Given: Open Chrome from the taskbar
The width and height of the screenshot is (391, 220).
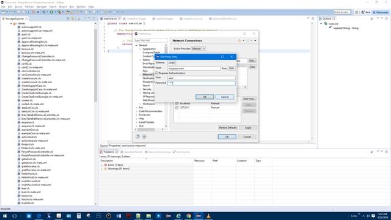Looking at the screenshot, I should [189, 216].
